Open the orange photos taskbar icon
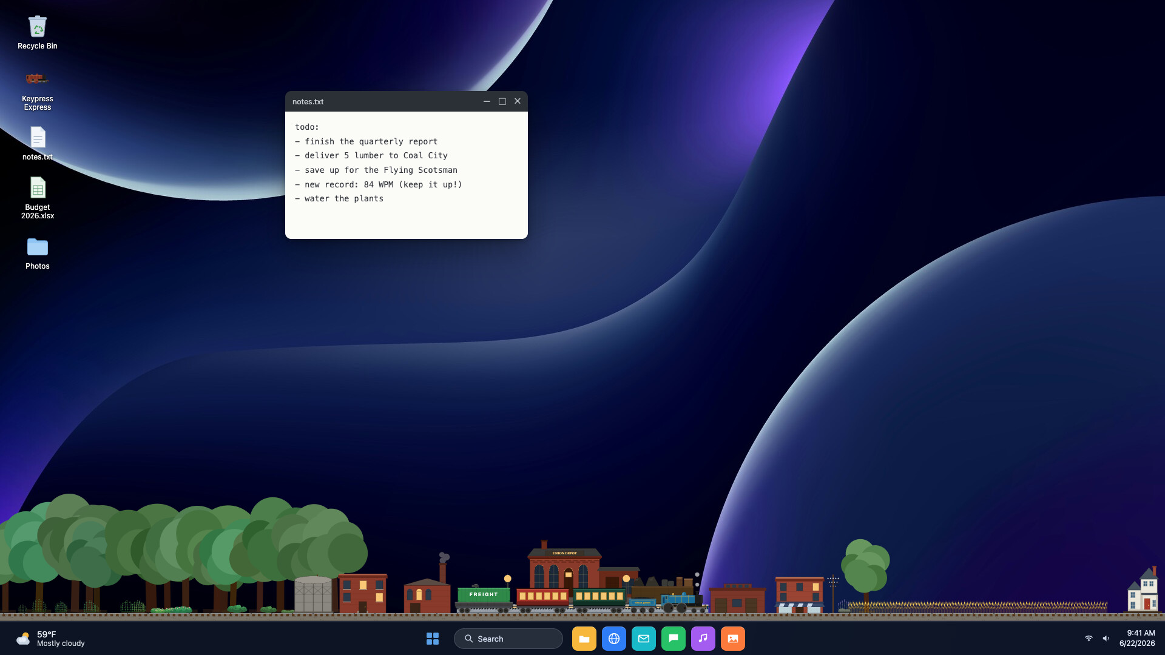The height and width of the screenshot is (655, 1165). pos(733,639)
